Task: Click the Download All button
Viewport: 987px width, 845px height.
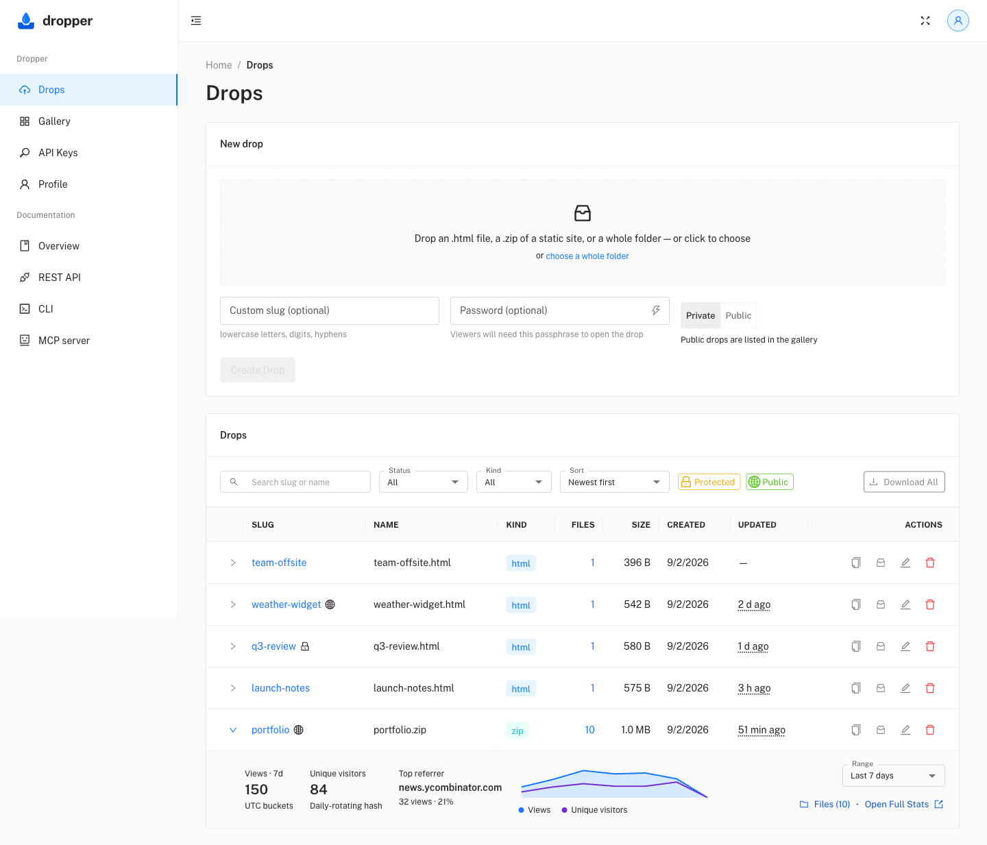Action: tap(904, 482)
